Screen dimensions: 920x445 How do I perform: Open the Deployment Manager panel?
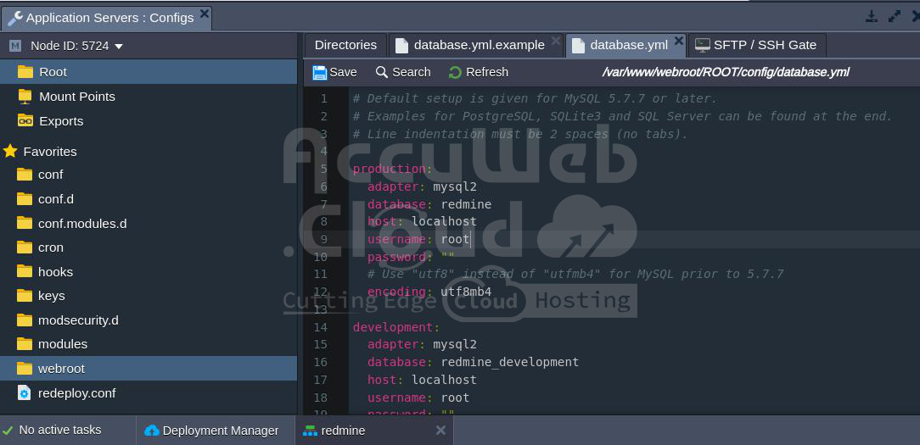pos(211,431)
